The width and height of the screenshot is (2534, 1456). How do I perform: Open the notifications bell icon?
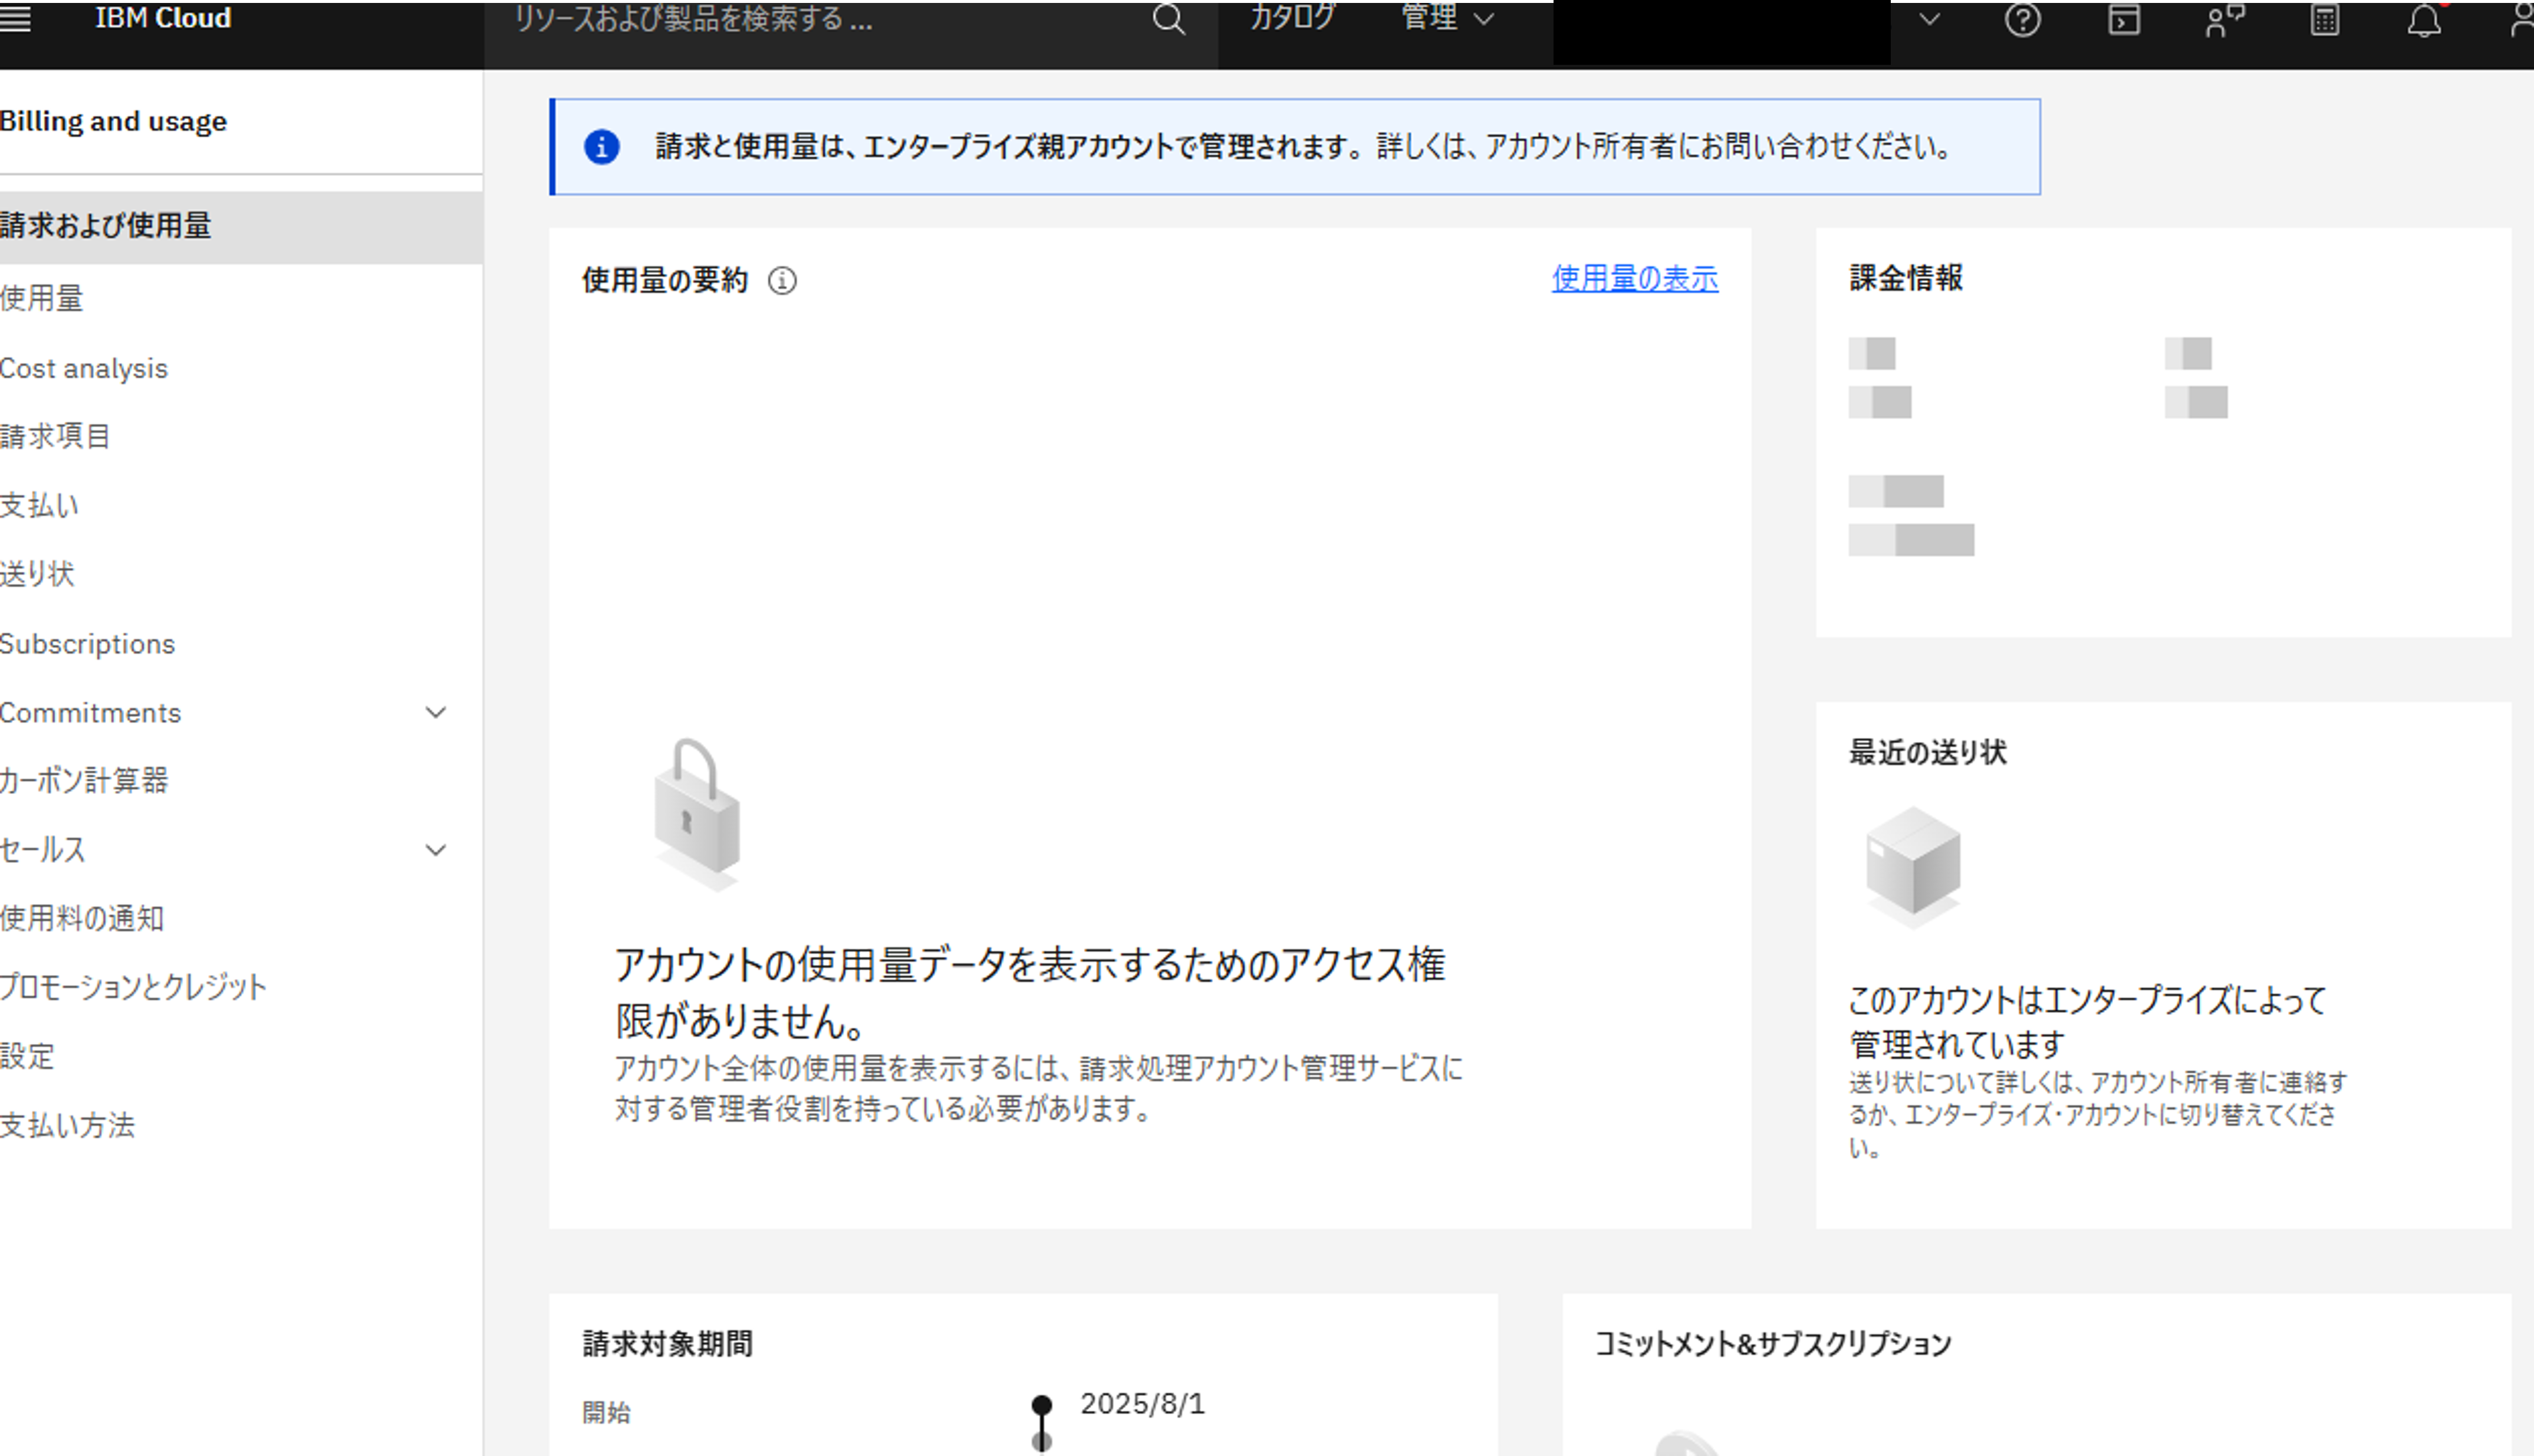click(2423, 20)
